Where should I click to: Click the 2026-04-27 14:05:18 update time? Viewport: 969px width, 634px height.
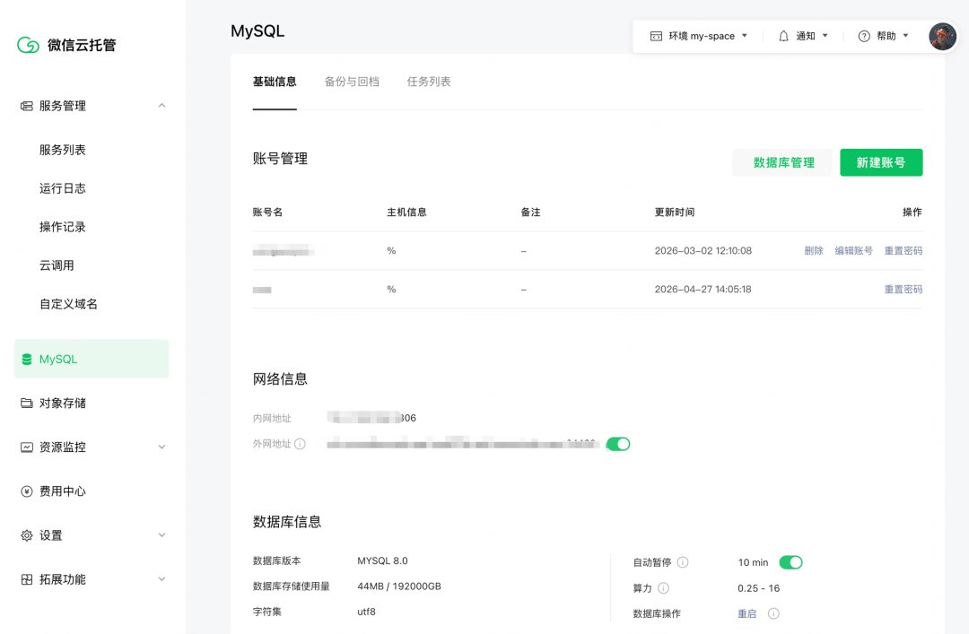point(703,289)
